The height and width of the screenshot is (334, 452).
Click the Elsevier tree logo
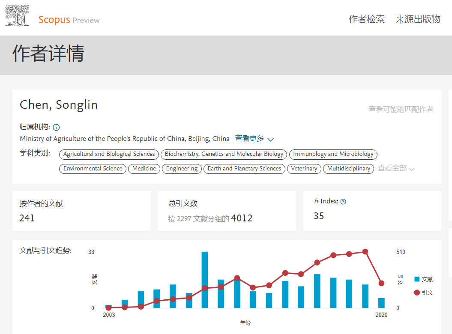(18, 16)
